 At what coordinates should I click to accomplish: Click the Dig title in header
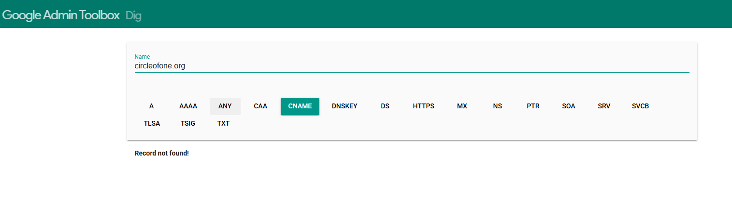[x=133, y=15]
